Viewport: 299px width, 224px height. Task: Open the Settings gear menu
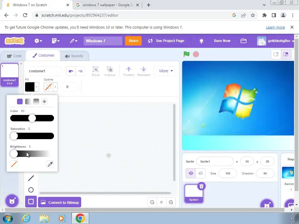click(38, 41)
